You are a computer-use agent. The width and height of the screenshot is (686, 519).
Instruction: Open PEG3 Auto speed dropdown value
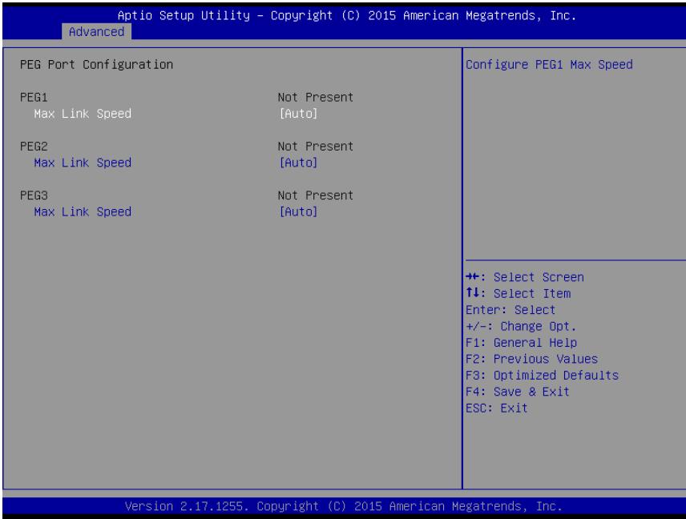pyautogui.click(x=298, y=211)
